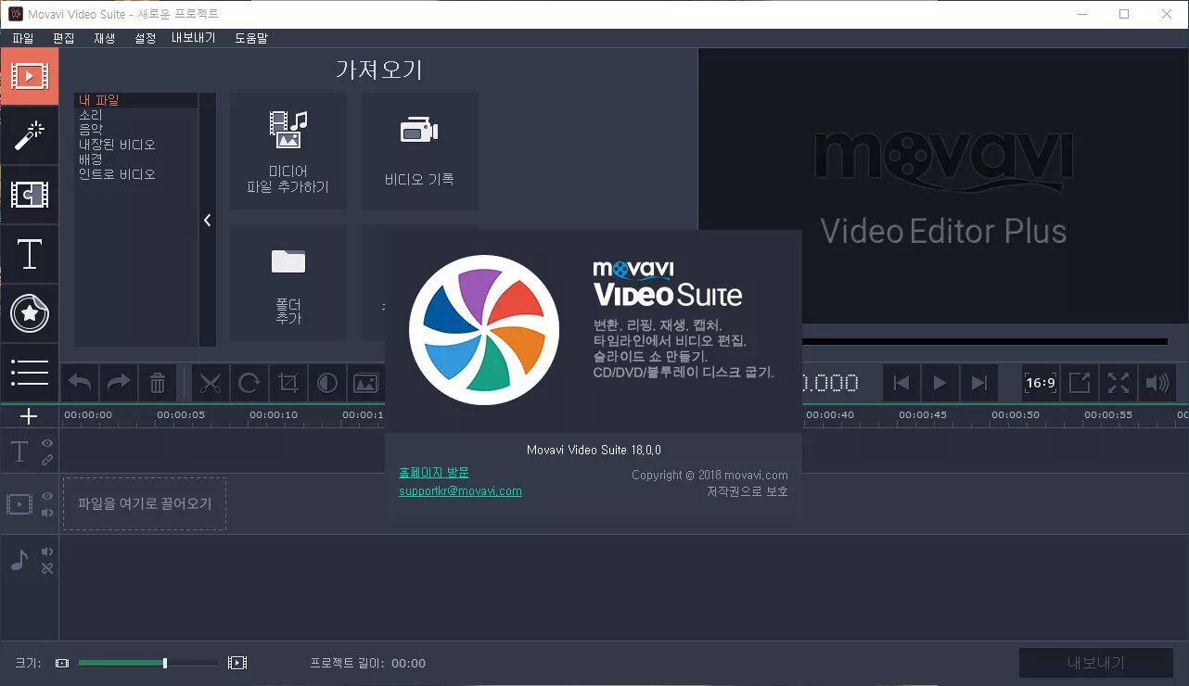This screenshot has height=686, width=1189.
Task: Click the pop-out player window icon
Action: click(1080, 383)
